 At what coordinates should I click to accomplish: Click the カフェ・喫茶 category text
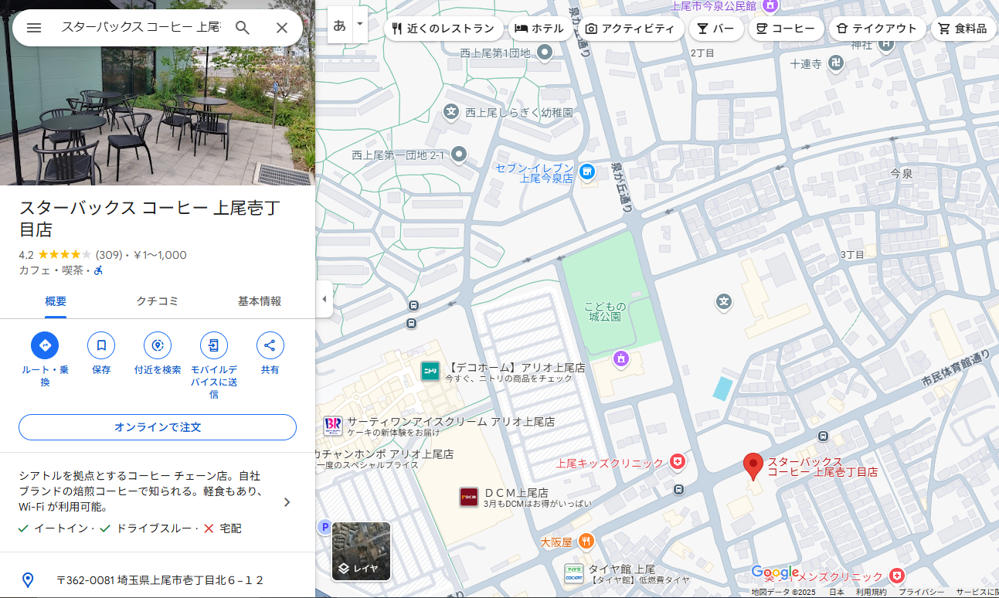pyautogui.click(x=51, y=270)
